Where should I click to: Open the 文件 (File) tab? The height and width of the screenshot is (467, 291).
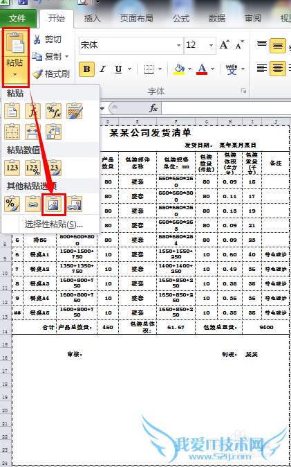pos(17,19)
